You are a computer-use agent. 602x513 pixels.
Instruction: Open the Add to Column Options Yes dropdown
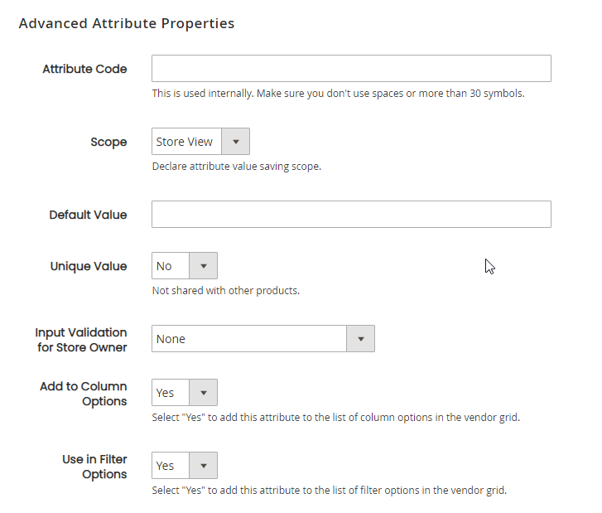tap(185, 392)
